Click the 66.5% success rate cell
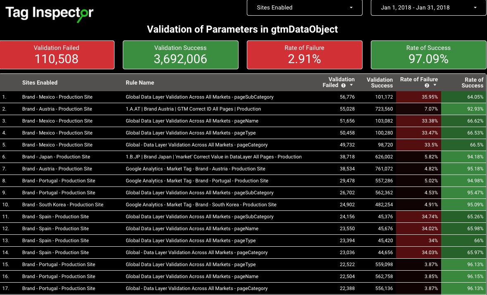This screenshot has width=487, height=295. click(x=464, y=145)
